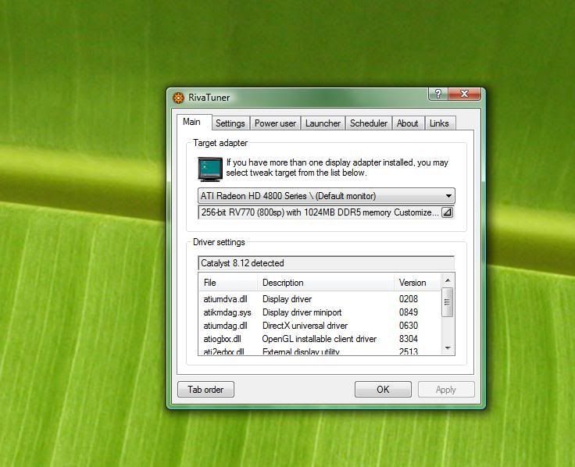Close the RivaTuner dialog window

[x=465, y=94]
